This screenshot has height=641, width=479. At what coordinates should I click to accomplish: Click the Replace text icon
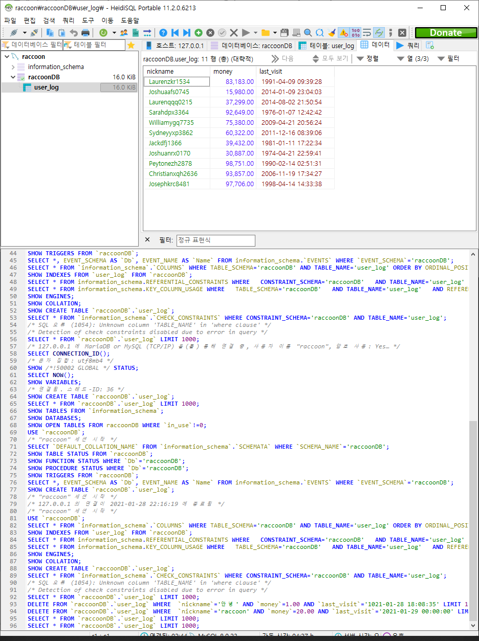320,32
